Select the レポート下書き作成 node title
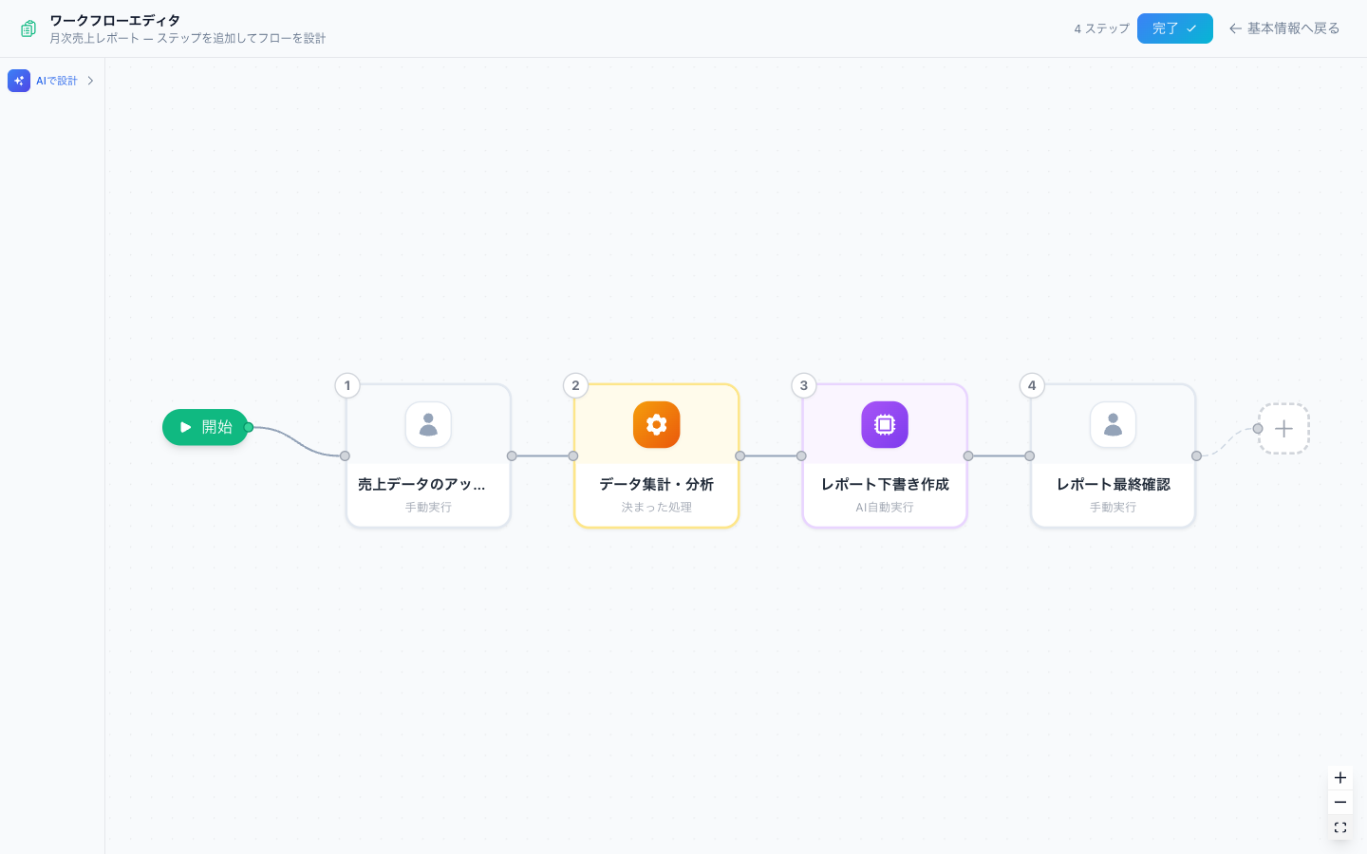The height and width of the screenshot is (854, 1367). 885,484
